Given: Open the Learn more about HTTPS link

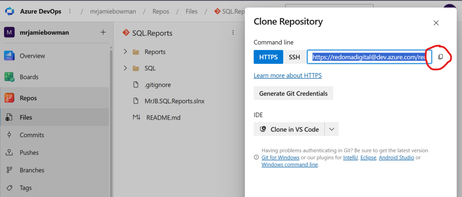Looking at the screenshot, I should click(287, 76).
